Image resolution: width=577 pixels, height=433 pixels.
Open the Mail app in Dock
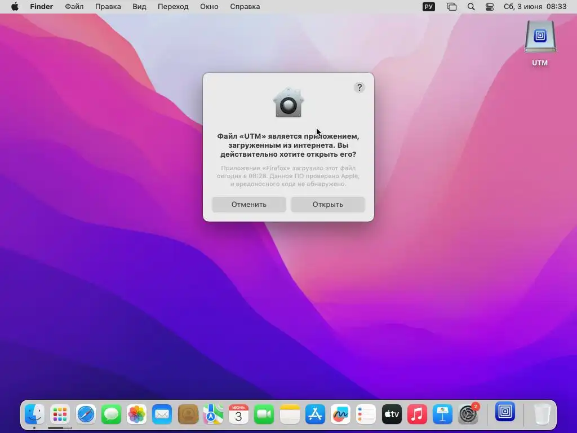pyautogui.click(x=162, y=414)
